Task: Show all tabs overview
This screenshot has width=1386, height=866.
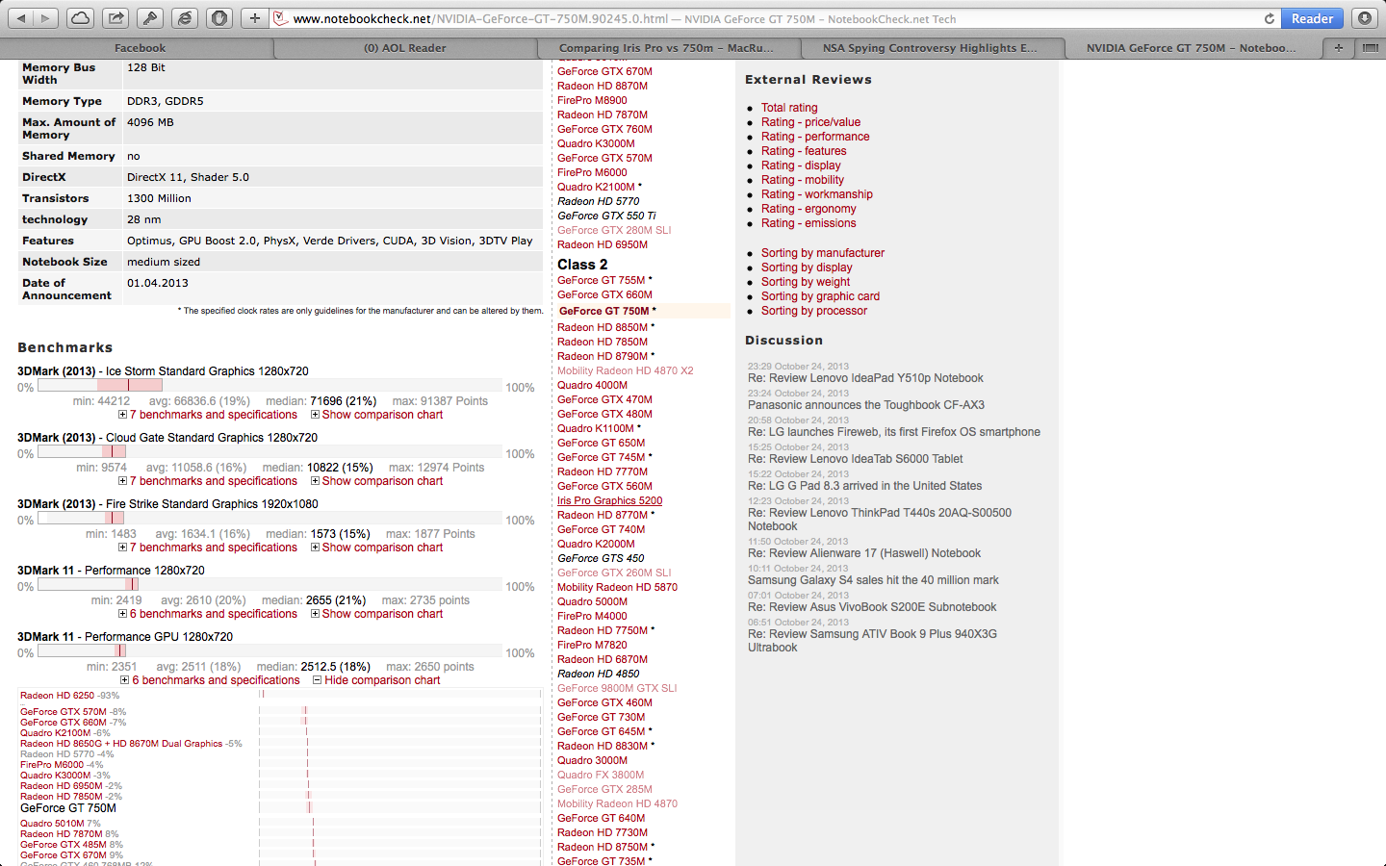Action: pyautogui.click(x=1370, y=47)
